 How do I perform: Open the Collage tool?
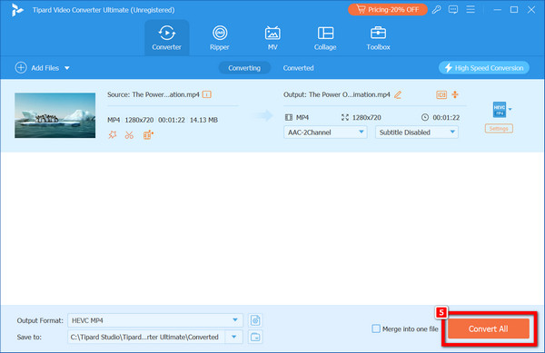click(x=325, y=38)
